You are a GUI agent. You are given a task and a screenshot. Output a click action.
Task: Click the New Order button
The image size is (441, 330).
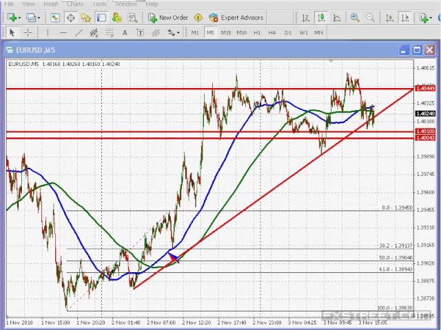[x=168, y=18]
